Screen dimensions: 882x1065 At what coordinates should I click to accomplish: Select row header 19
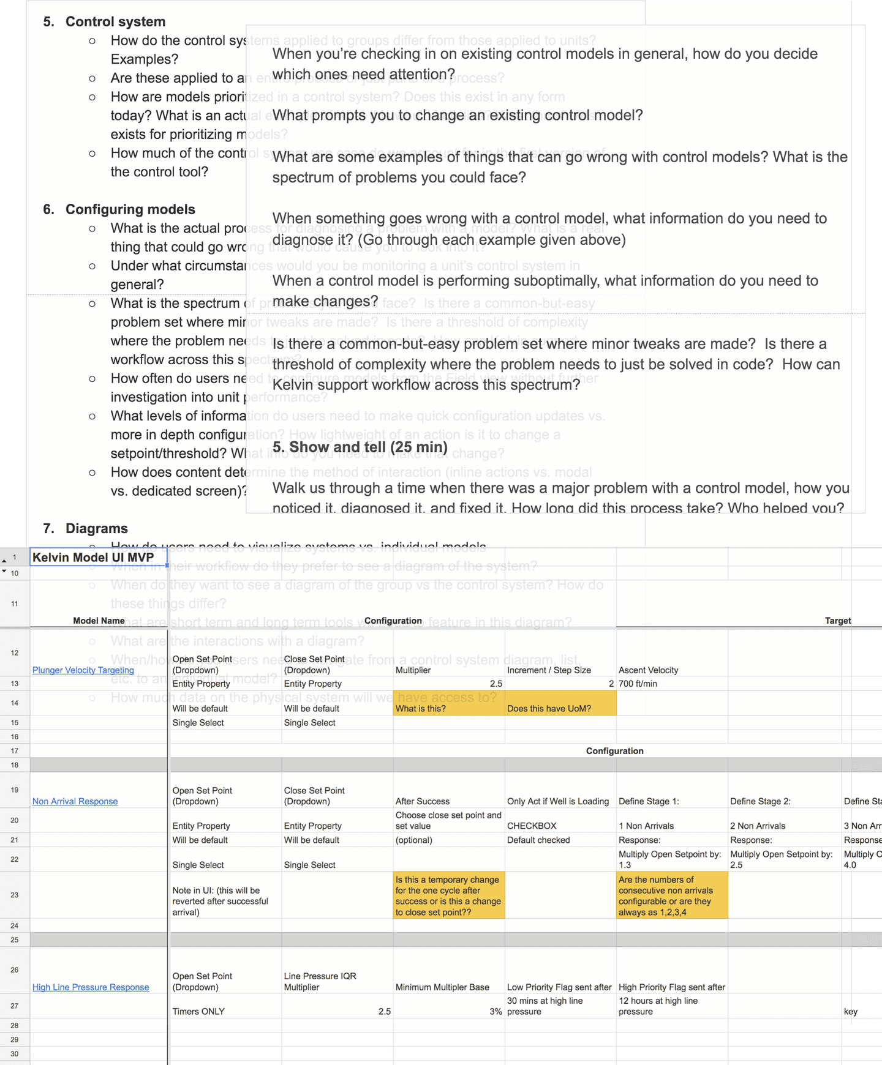[x=15, y=790]
